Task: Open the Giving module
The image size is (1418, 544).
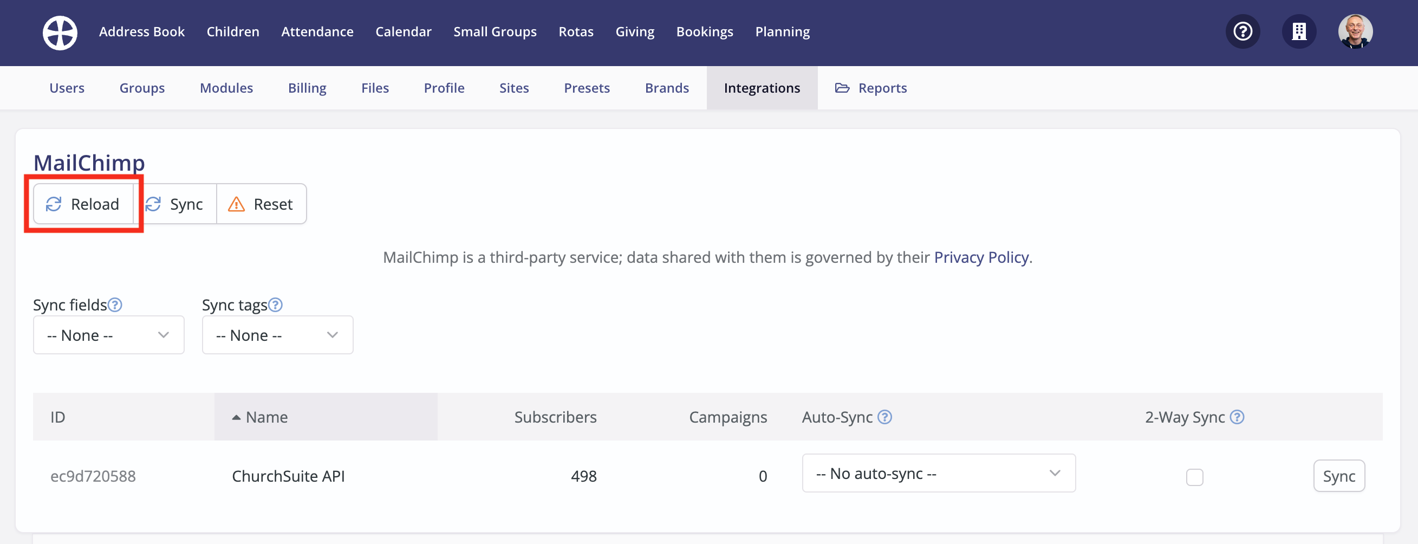Action: click(x=635, y=31)
